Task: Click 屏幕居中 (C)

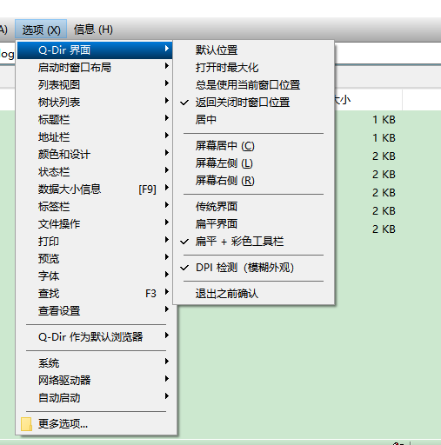Action: [254, 146]
